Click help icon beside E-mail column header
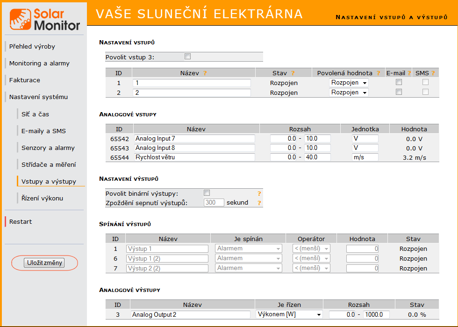This screenshot has height=327, width=458. coord(409,73)
